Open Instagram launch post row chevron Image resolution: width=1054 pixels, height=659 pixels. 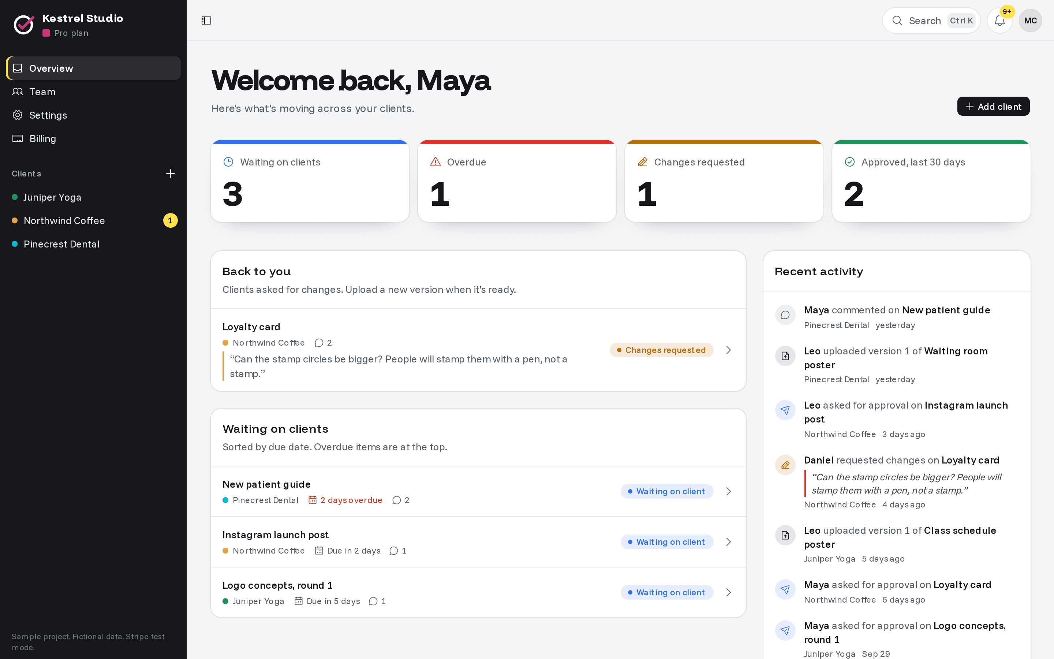click(728, 542)
